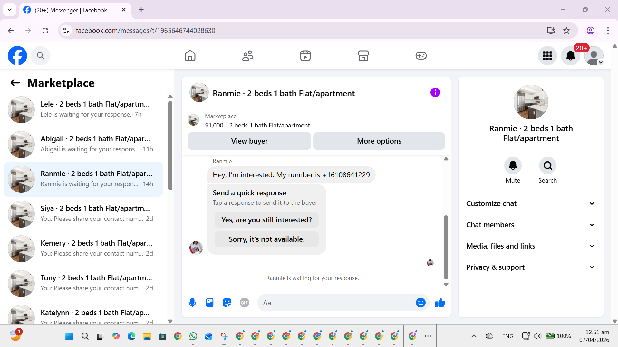Viewport: 618px width, 347px height.
Task: Open the Gaming controller icon
Action: (421, 56)
